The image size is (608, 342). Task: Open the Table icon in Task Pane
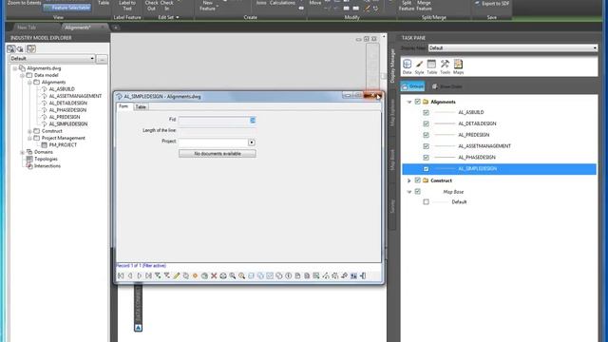click(x=431, y=66)
